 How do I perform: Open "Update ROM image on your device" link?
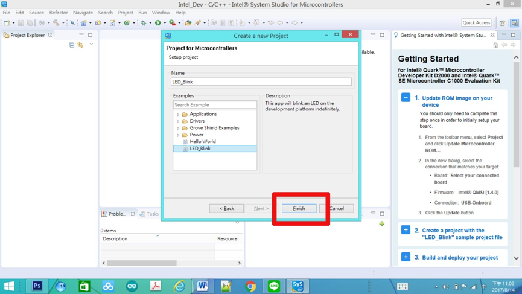tap(457, 101)
